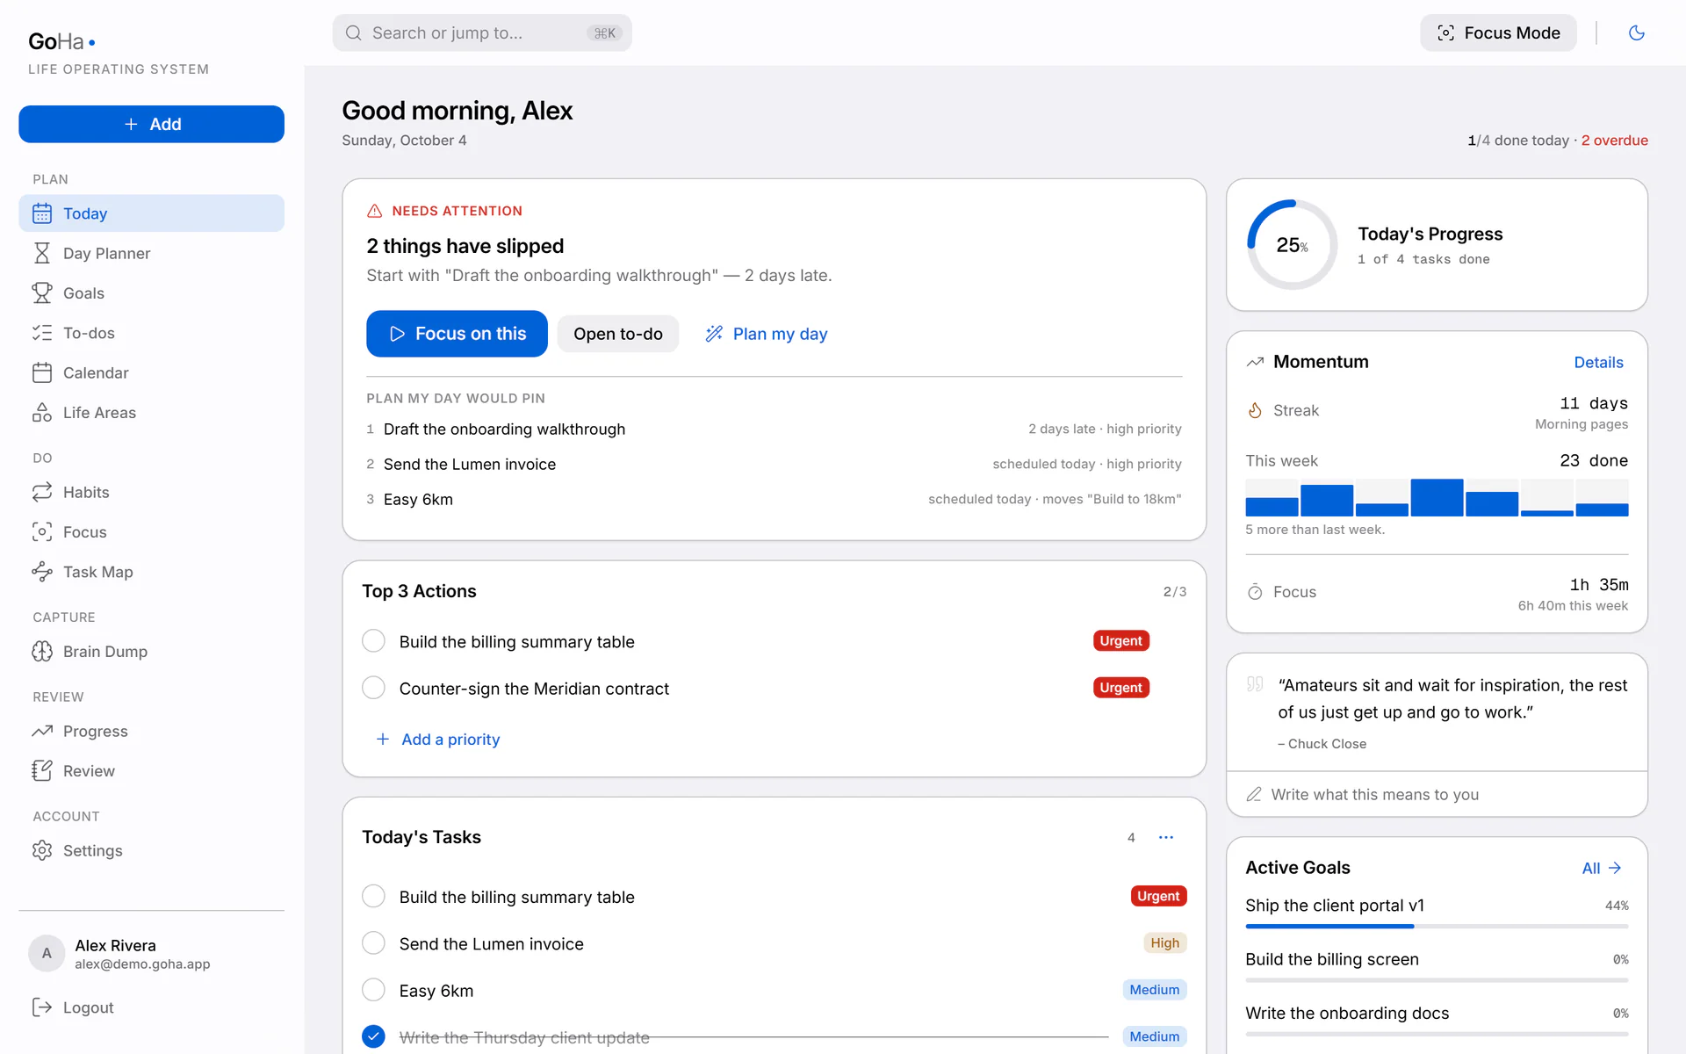Open Focus target item in sidebar
The width and height of the screenshot is (1686, 1054).
[x=151, y=532]
